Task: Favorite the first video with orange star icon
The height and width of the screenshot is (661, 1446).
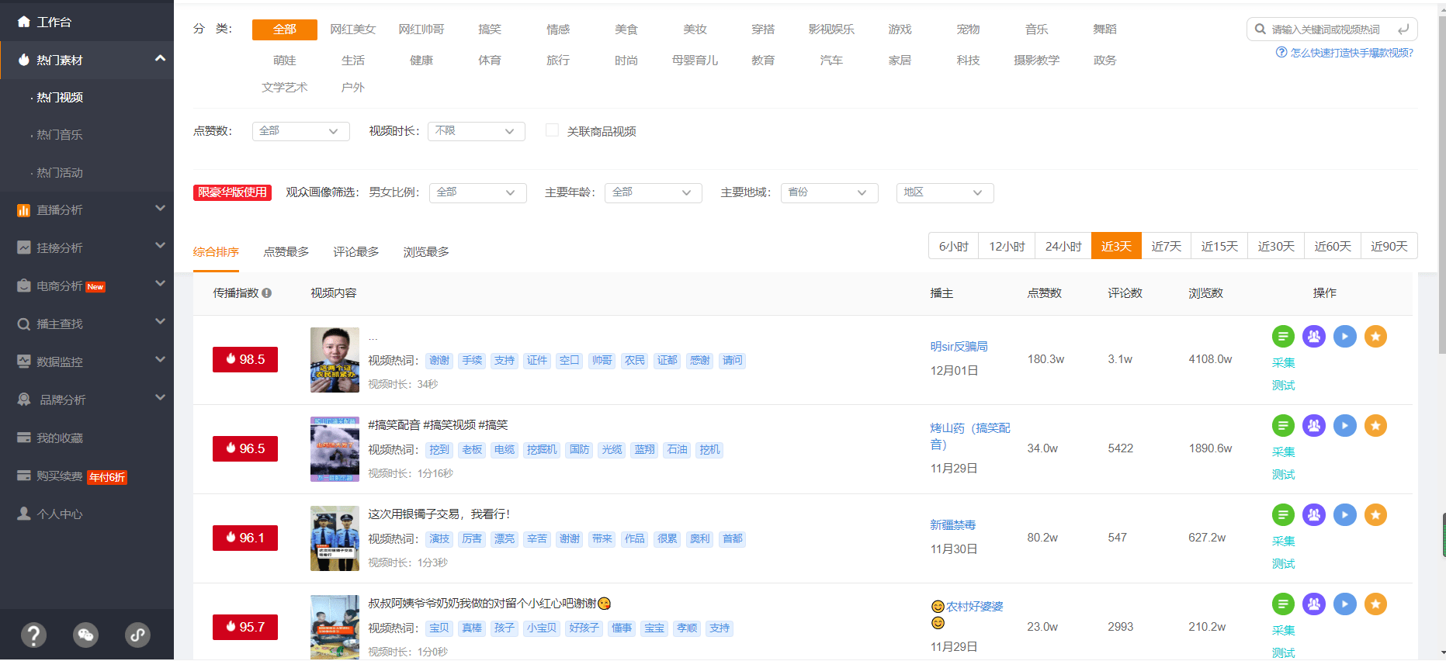Action: 1375,337
